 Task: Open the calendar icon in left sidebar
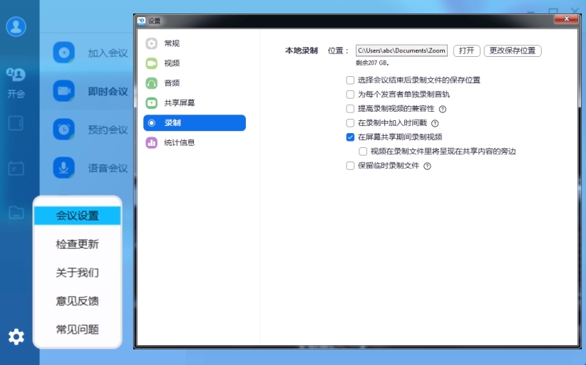coord(16,169)
